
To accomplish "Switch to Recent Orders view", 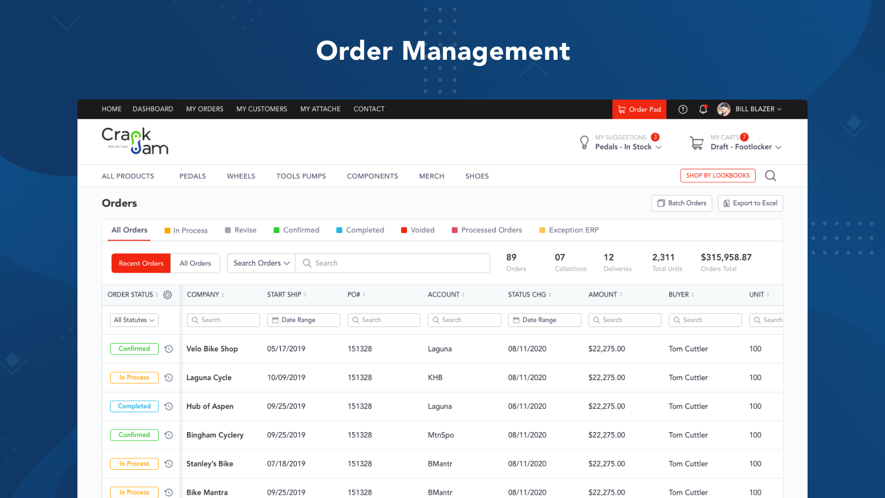I will tap(140, 263).
